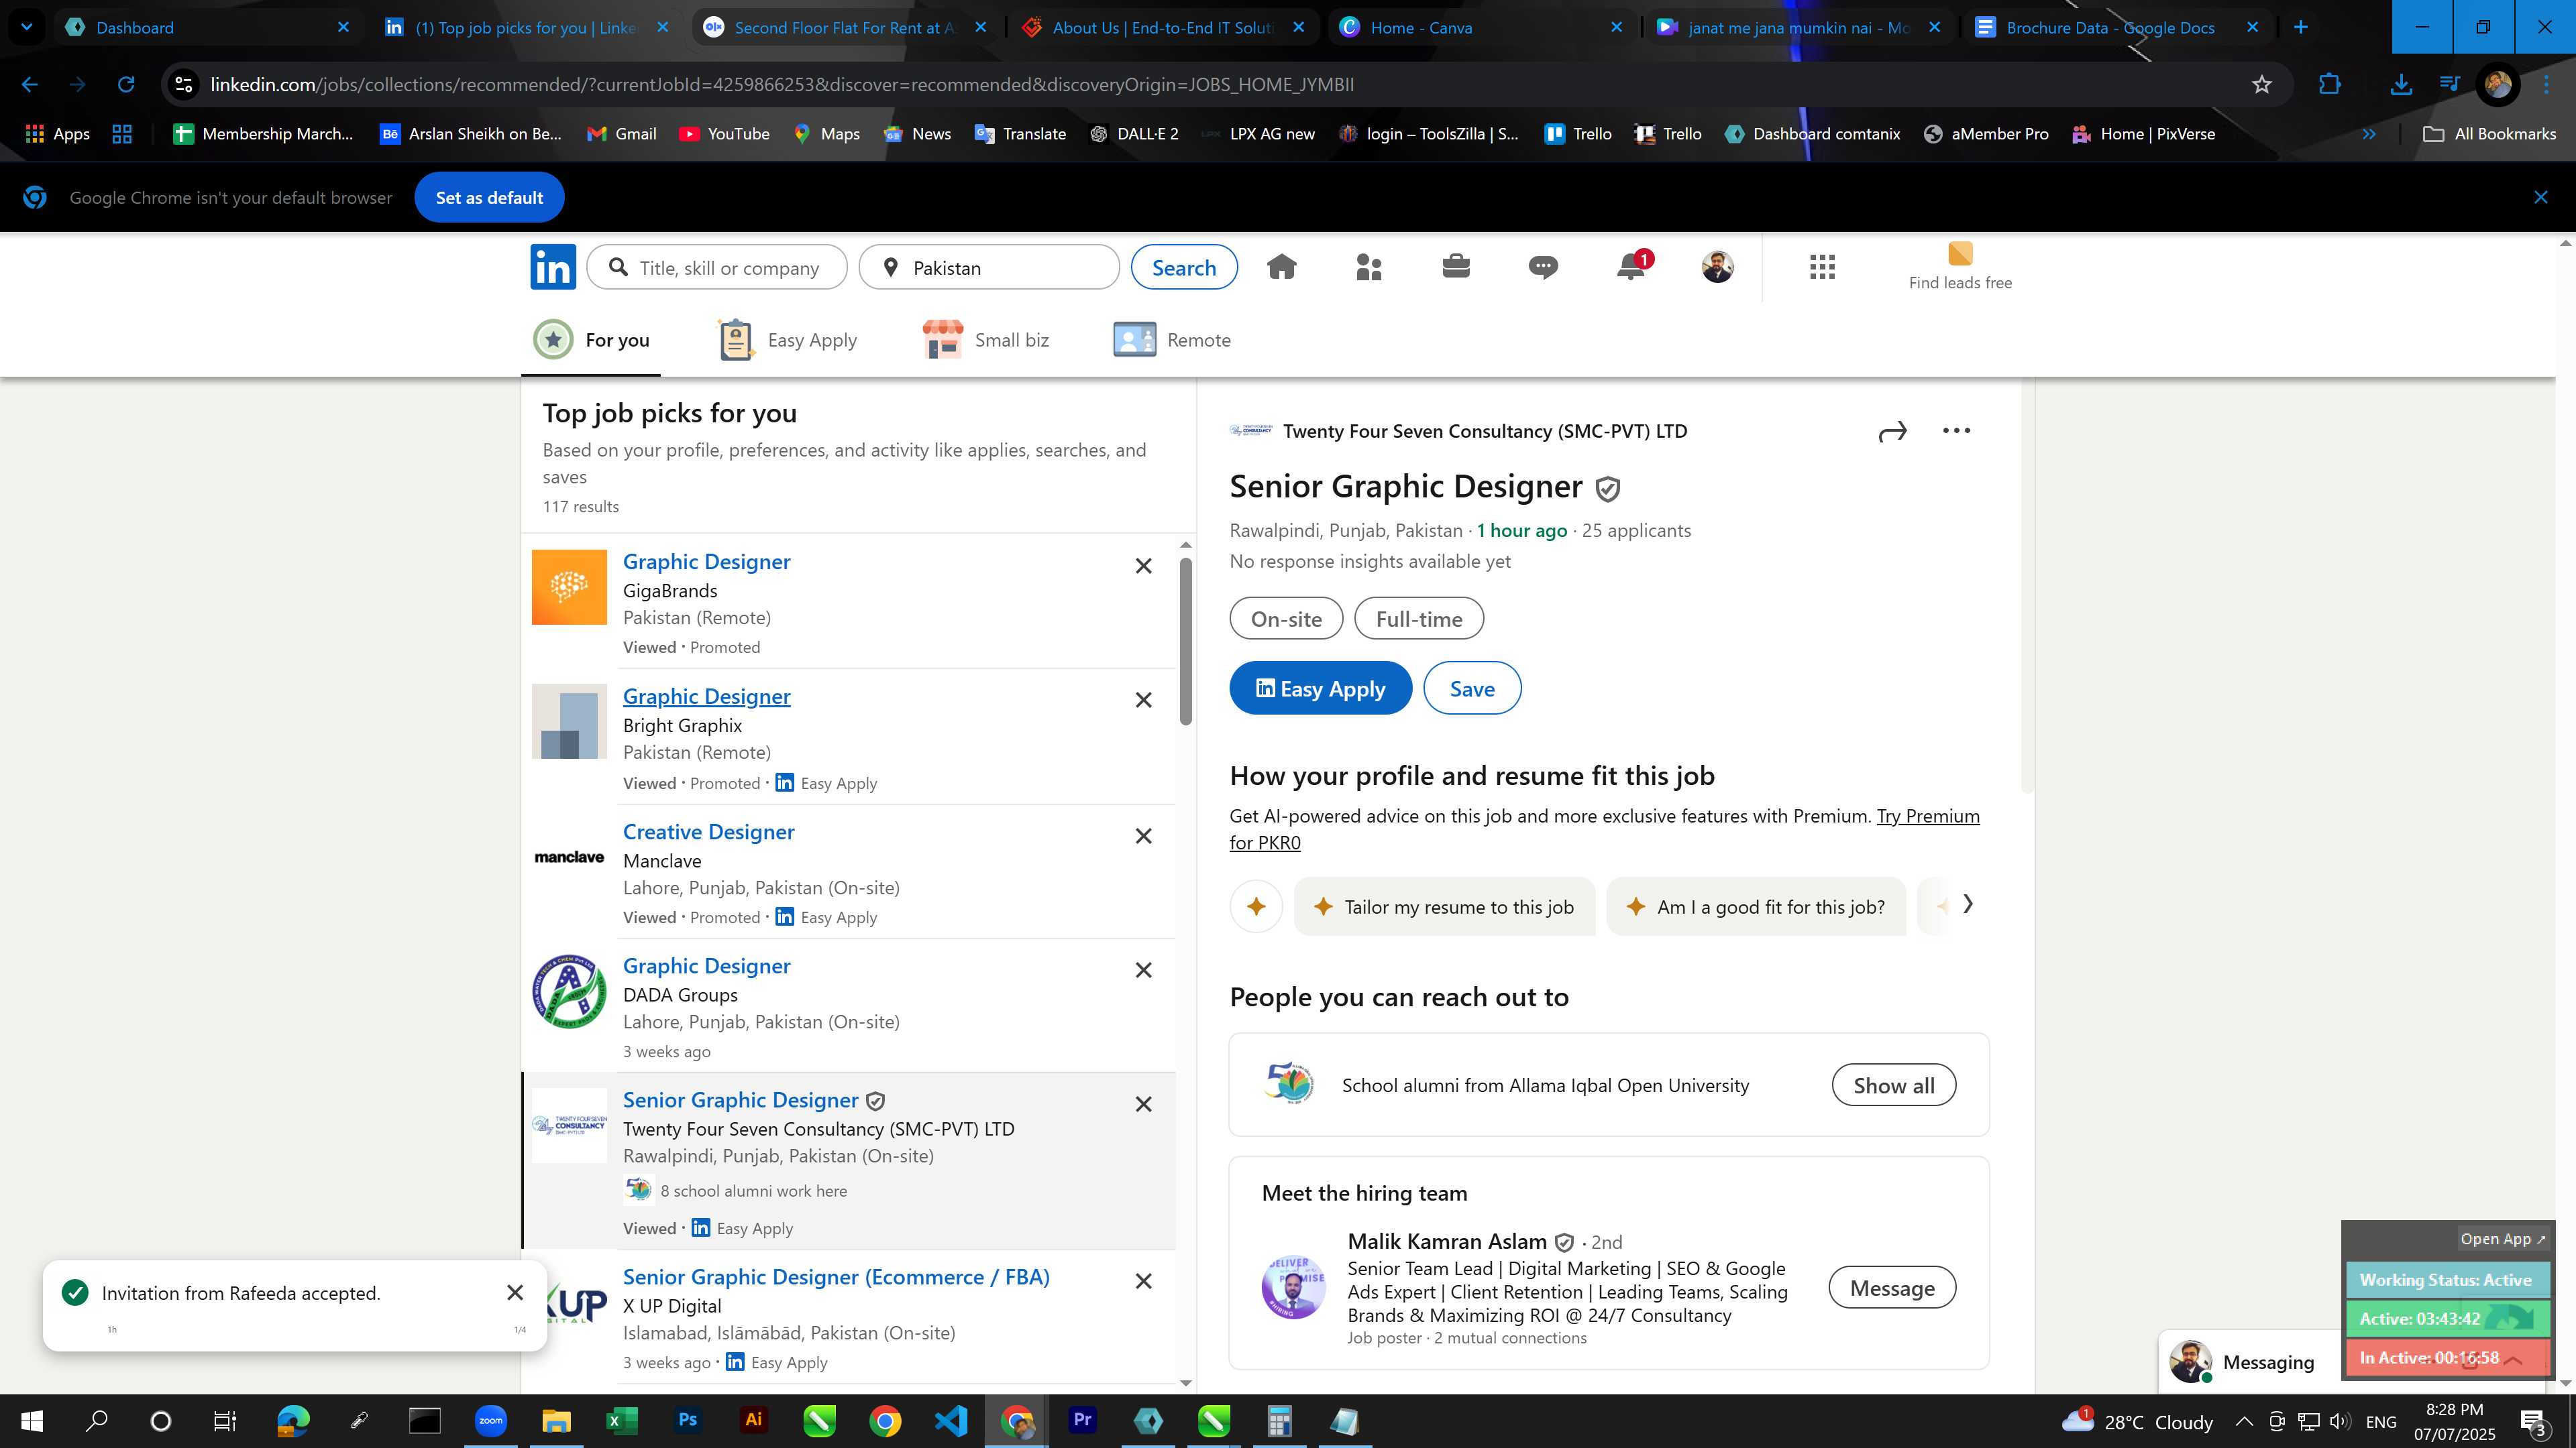This screenshot has width=2576, height=1448.
Task: Dismiss the X UP Digital job card
Action: click(x=1143, y=1281)
